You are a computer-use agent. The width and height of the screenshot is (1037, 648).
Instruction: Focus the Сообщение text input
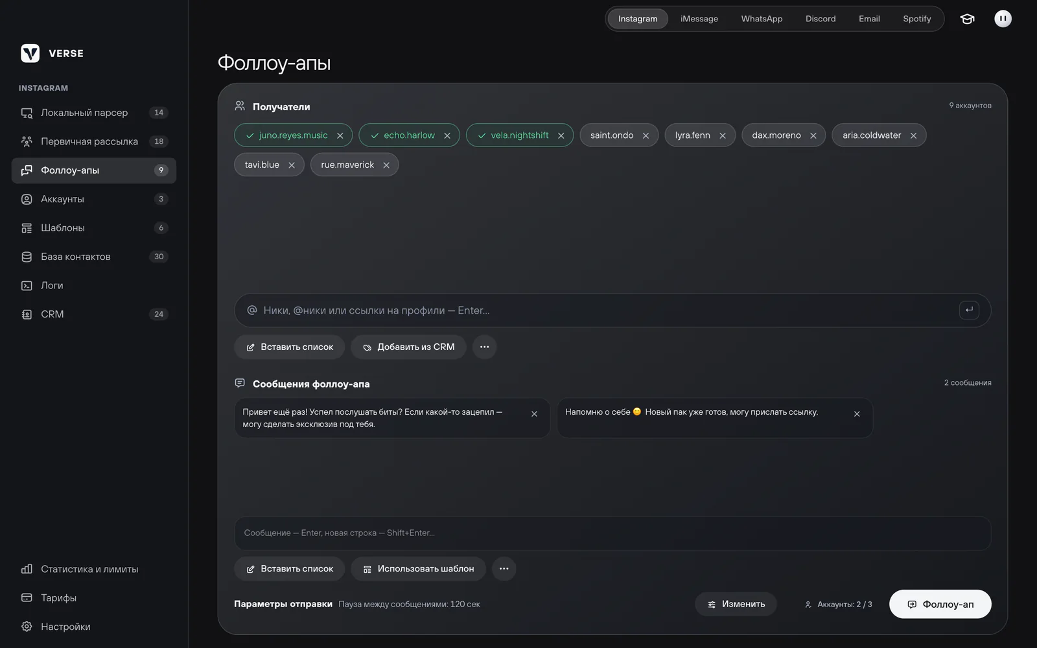(x=612, y=533)
